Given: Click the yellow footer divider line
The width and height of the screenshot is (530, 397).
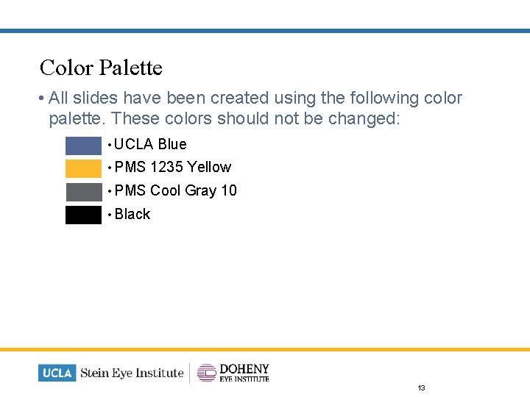Looking at the screenshot, I should (x=265, y=349).
